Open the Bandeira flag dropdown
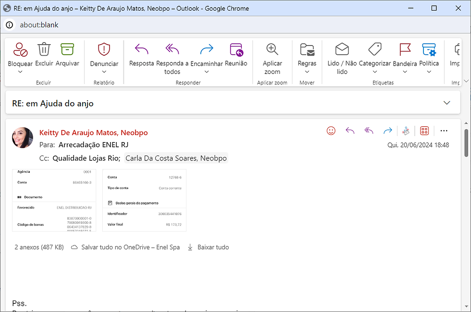This screenshot has width=471, height=312. coord(405,72)
